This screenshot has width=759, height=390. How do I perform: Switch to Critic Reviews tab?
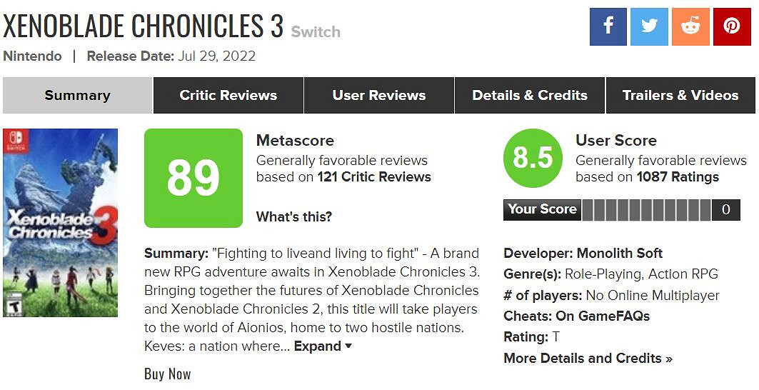pos(228,96)
